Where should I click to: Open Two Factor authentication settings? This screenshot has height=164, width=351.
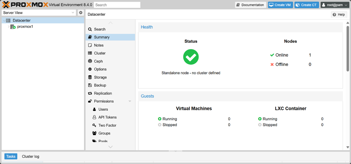point(107,125)
